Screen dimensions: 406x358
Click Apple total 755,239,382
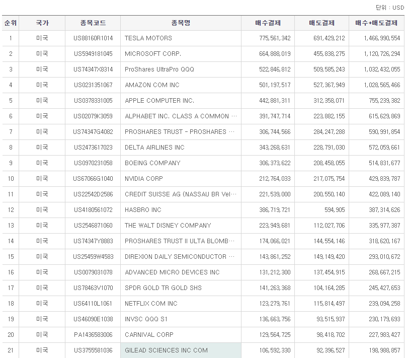pyautogui.click(x=384, y=100)
